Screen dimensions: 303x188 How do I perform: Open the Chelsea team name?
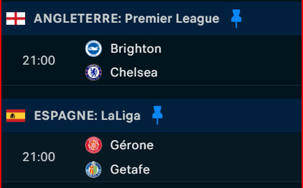point(134,73)
